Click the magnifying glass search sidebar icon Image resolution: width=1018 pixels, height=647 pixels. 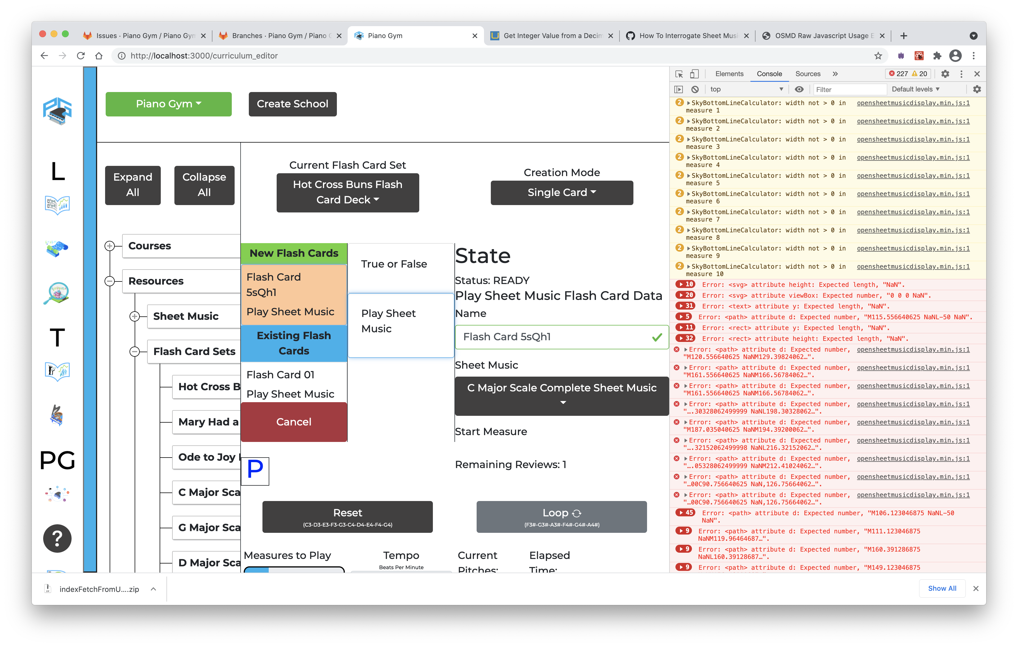pos(57,293)
